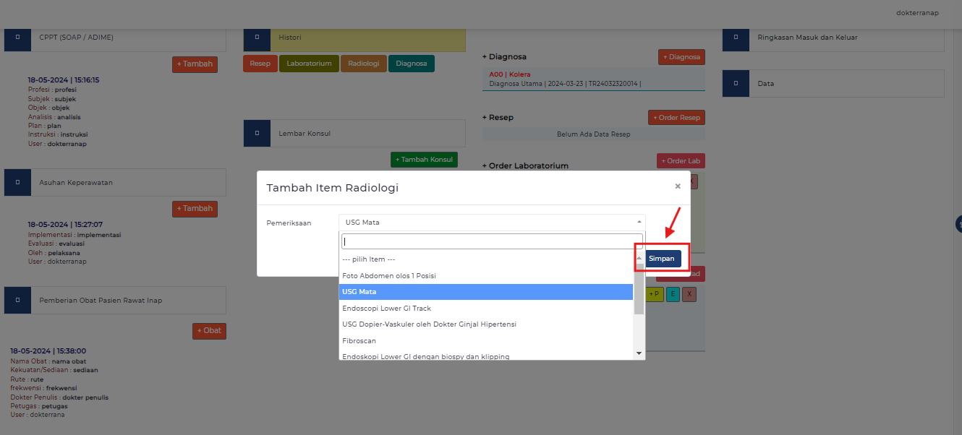Click the Histori panel icon
The width and height of the screenshot is (962, 435).
257,38
